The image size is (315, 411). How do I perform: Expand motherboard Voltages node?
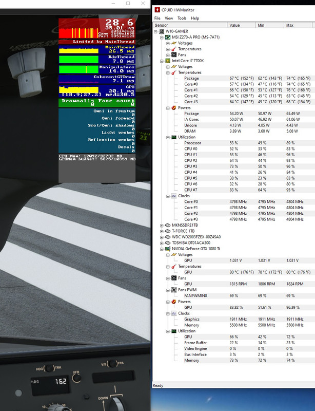point(168,43)
